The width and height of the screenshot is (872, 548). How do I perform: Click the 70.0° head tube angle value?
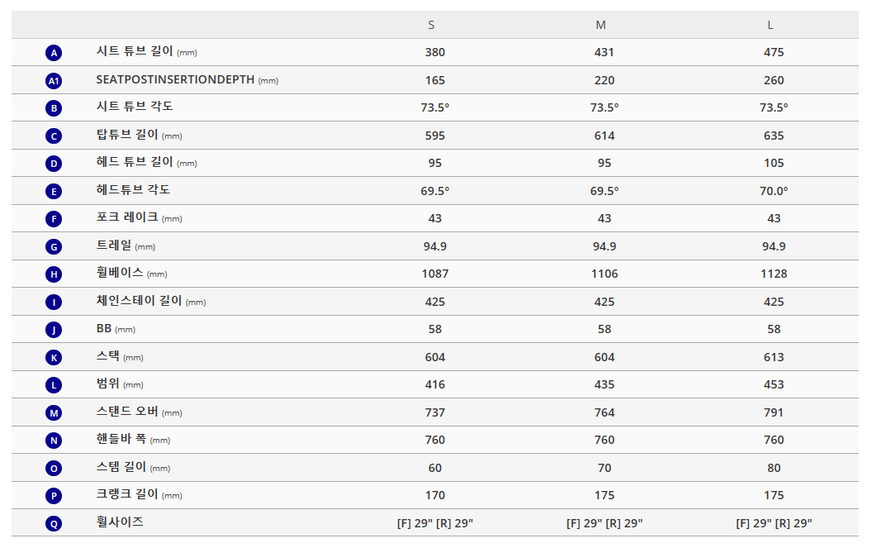(774, 191)
